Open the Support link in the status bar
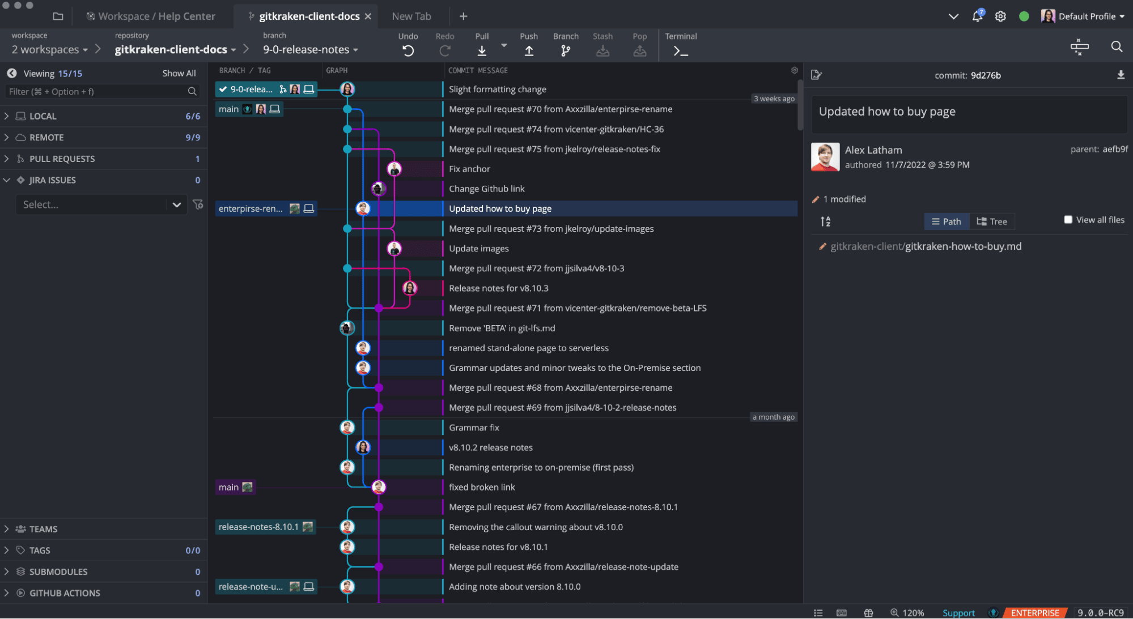 pyautogui.click(x=958, y=612)
